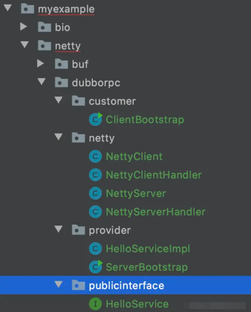Select the dubborpc package label
Image resolution: width=251 pixels, height=312 pixels.
click(x=96, y=83)
